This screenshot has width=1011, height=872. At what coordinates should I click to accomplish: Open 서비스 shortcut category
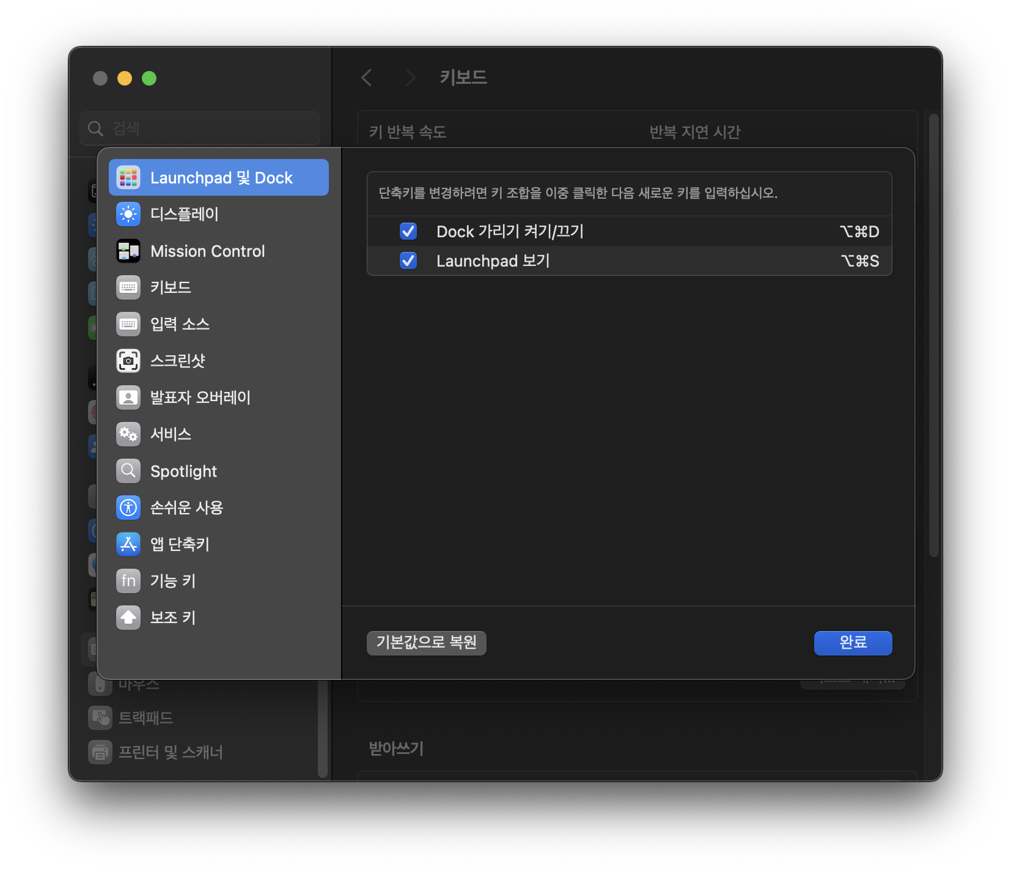(219, 434)
